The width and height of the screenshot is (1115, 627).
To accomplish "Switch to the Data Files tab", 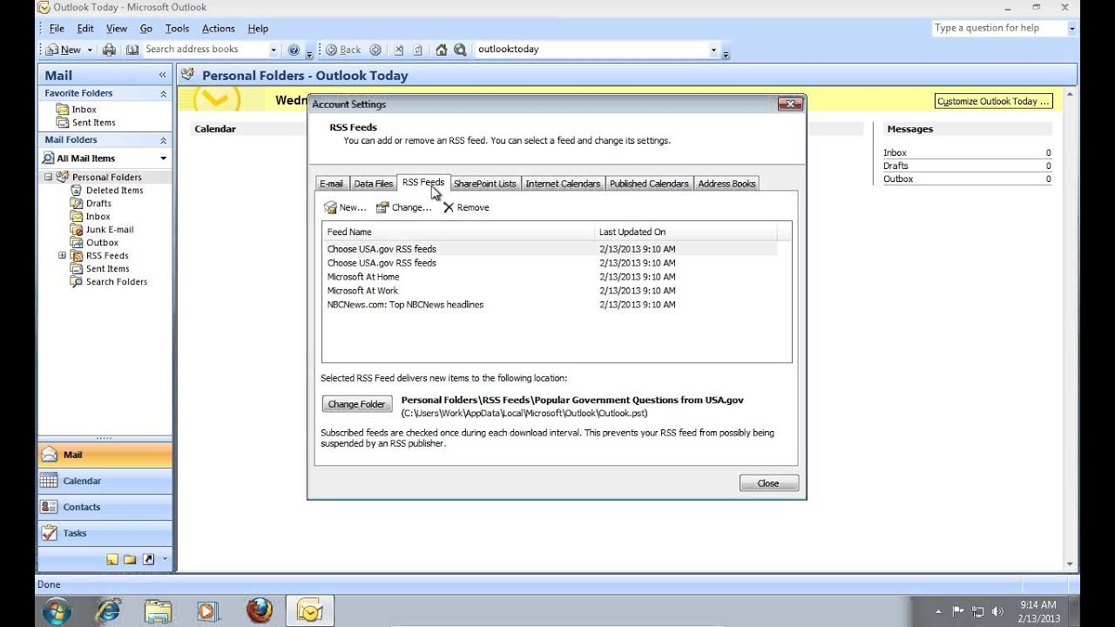I will click(x=374, y=184).
